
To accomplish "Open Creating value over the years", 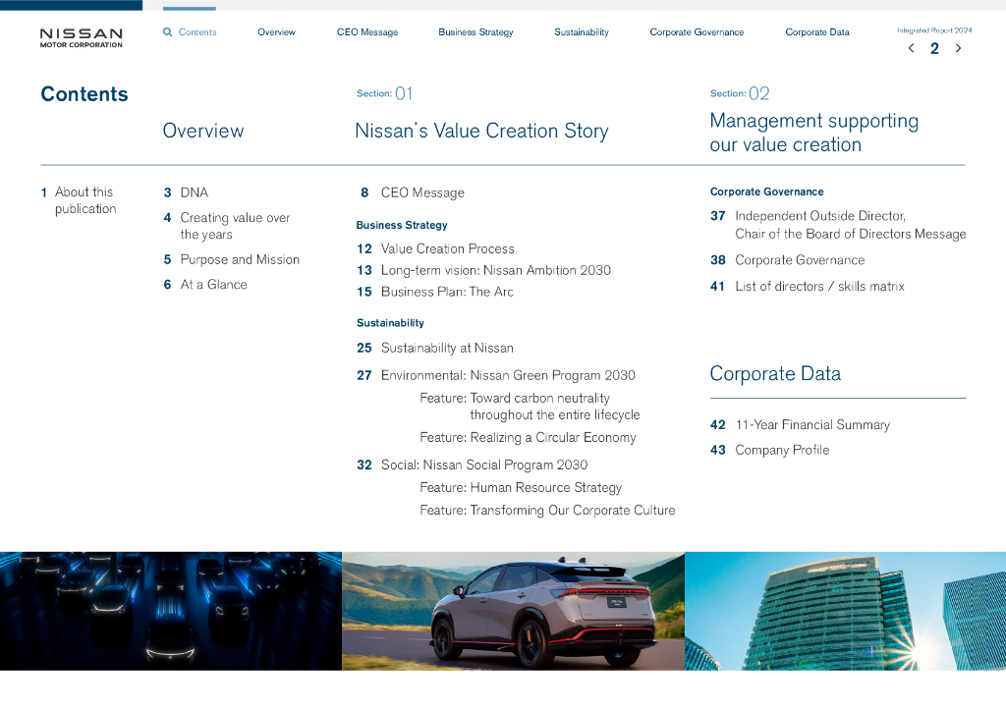I will [227, 226].
